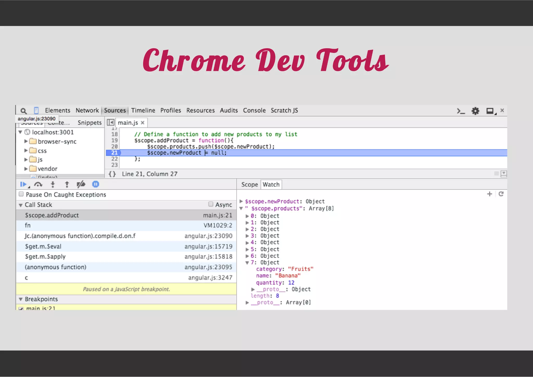The image size is (533, 377).
Task: Hide the navigator panel toggle icon
Action: coord(111,122)
